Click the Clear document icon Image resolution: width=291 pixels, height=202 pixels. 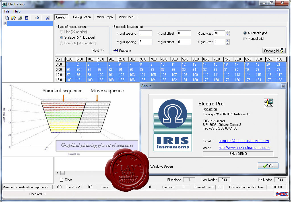(x=62, y=180)
